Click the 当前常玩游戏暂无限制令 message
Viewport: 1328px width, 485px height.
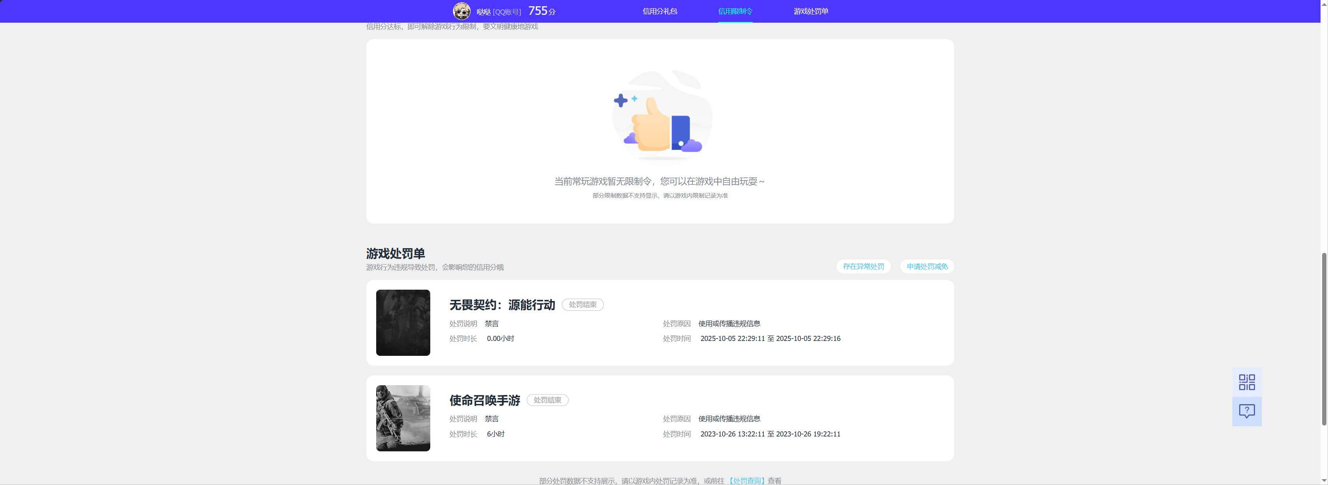[660, 181]
